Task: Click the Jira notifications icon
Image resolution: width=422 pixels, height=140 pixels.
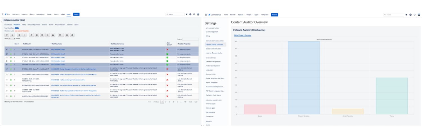Action: pyautogui.click(x=187, y=14)
